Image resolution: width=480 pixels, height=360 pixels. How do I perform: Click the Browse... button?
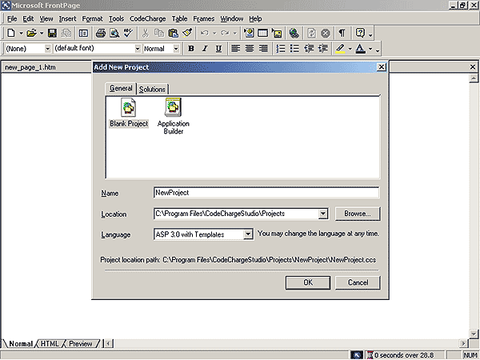coord(358,214)
